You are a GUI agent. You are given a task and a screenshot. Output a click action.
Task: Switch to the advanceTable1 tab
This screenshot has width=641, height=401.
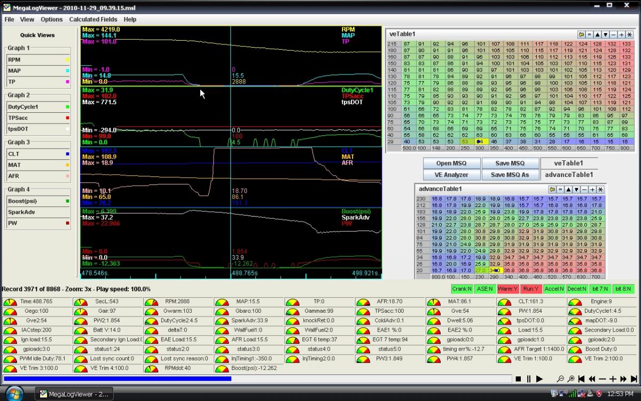click(568, 174)
